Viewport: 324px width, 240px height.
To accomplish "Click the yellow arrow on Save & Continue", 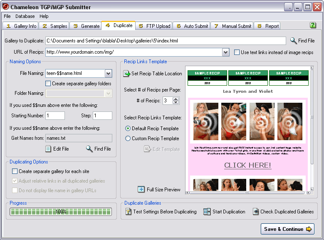I will coord(309,229).
